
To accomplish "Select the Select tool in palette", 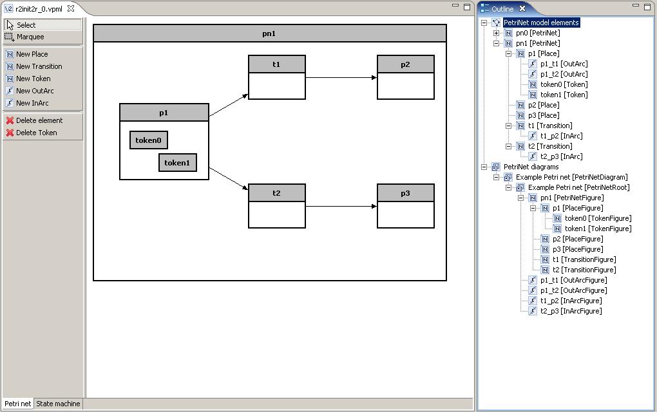I will (x=43, y=25).
